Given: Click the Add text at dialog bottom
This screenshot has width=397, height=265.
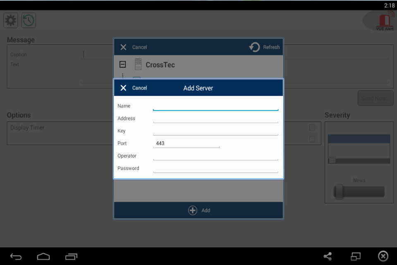Looking at the screenshot, I should point(206,210).
